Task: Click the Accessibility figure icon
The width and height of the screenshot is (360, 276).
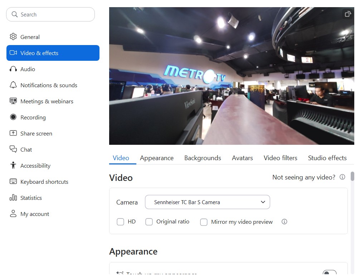Action: (x=13, y=165)
